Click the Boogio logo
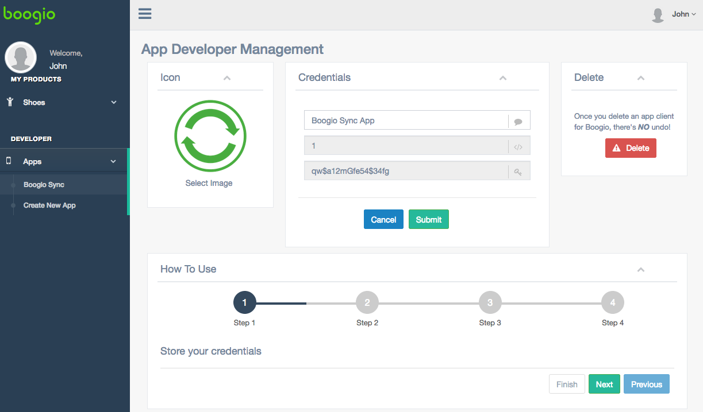This screenshot has width=703, height=412. pyautogui.click(x=29, y=14)
